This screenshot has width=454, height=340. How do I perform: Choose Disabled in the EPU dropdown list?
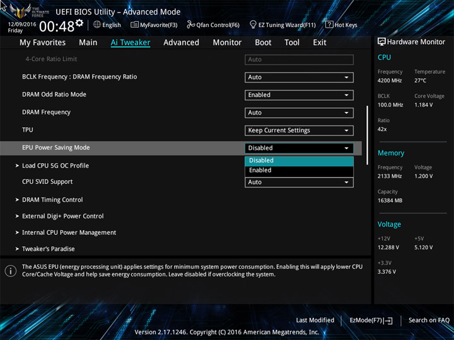pyautogui.click(x=299, y=161)
